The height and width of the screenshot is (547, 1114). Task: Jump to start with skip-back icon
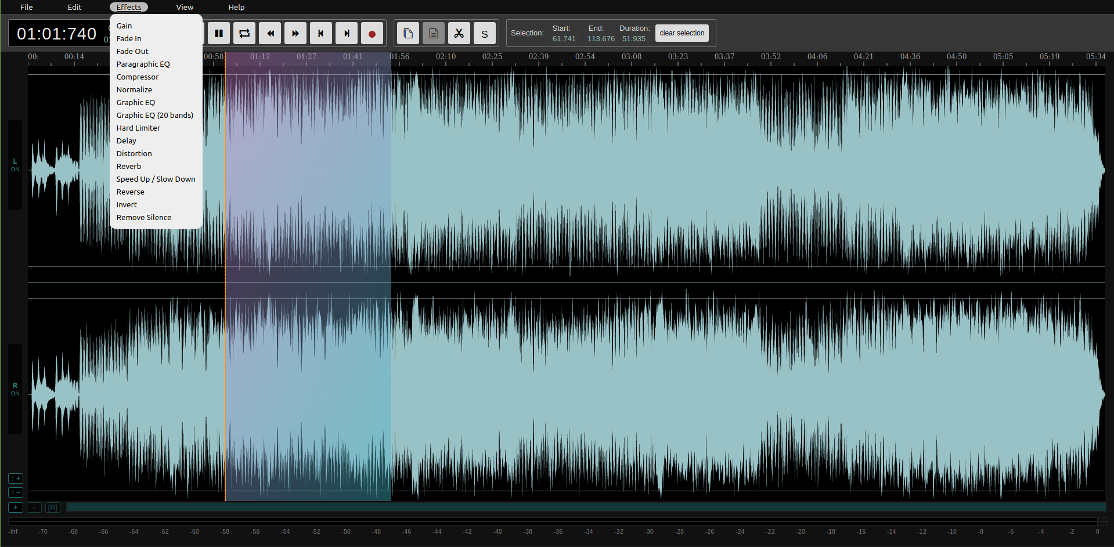point(321,33)
